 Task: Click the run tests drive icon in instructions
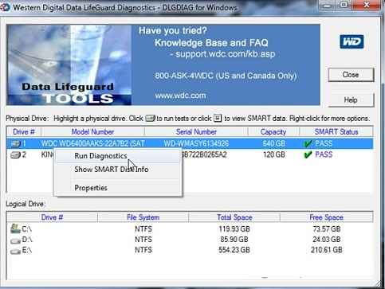150,118
